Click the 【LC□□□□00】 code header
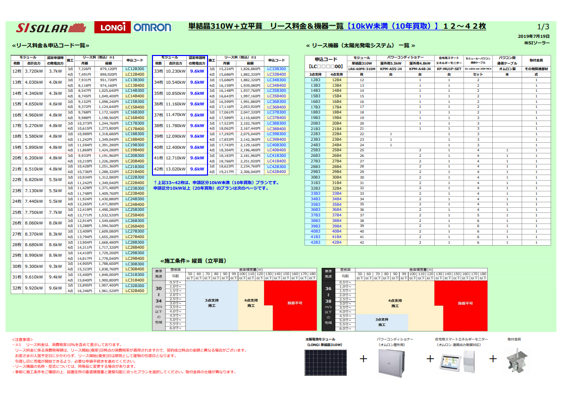The height and width of the screenshot is (397, 562). [326, 66]
